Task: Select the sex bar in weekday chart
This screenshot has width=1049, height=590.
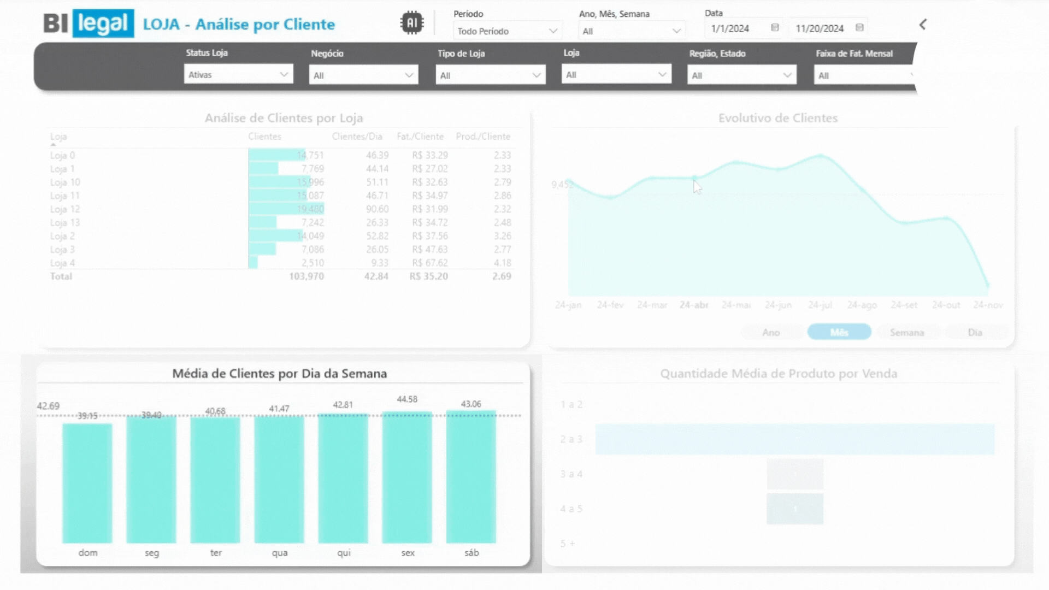Action: tap(407, 478)
